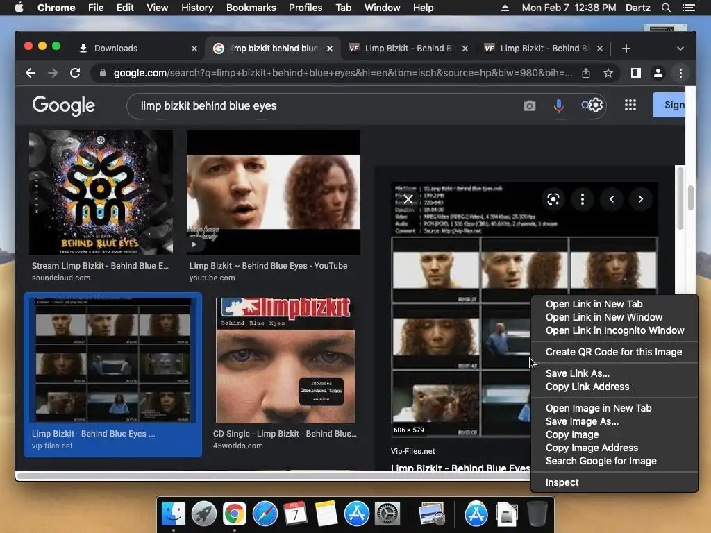Select Copy Link Address
Screen dimensions: 711x533
point(614,387)
